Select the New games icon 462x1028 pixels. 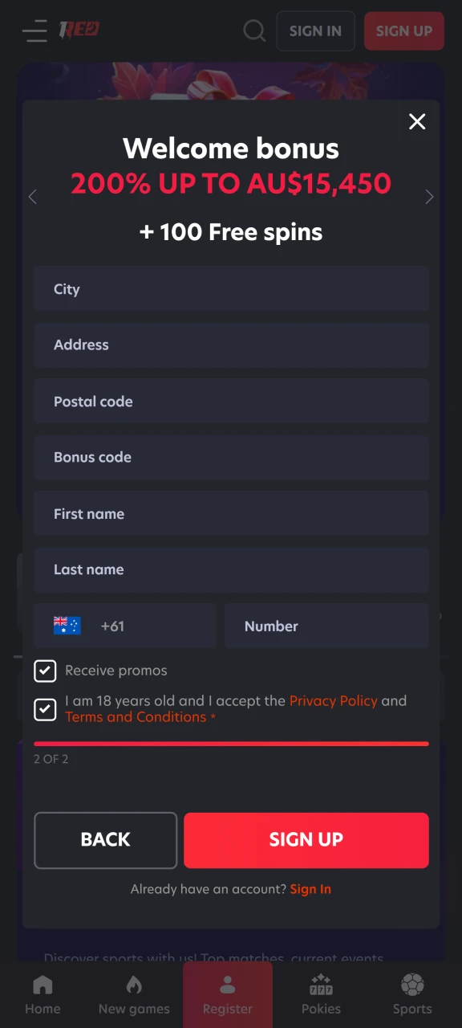click(x=133, y=984)
